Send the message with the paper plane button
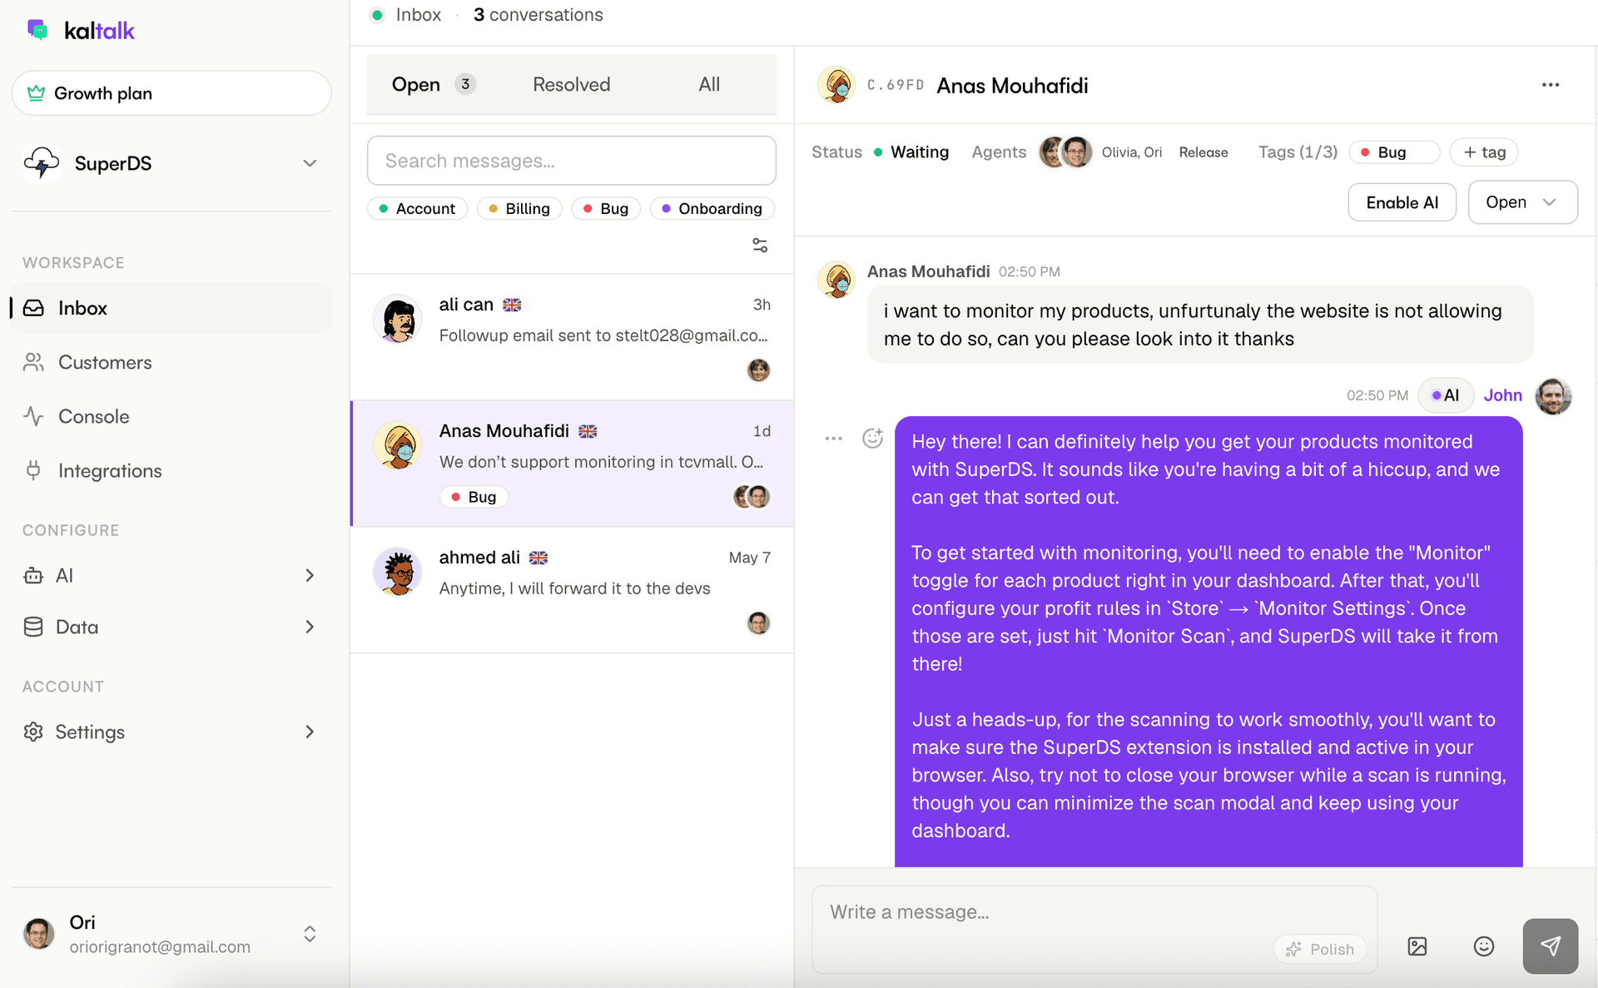The width and height of the screenshot is (1598, 988). (x=1551, y=946)
